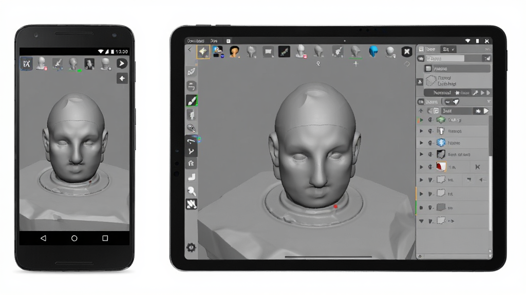Select the red-white layer thumbnail

click(441, 166)
